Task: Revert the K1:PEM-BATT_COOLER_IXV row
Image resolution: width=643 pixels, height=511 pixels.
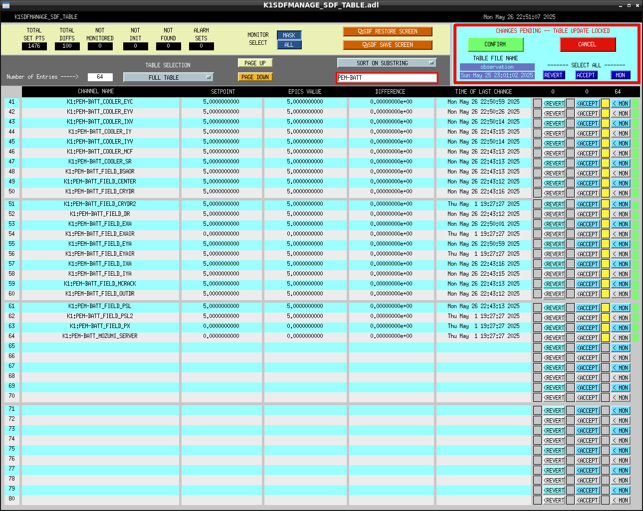Action: 554,124
